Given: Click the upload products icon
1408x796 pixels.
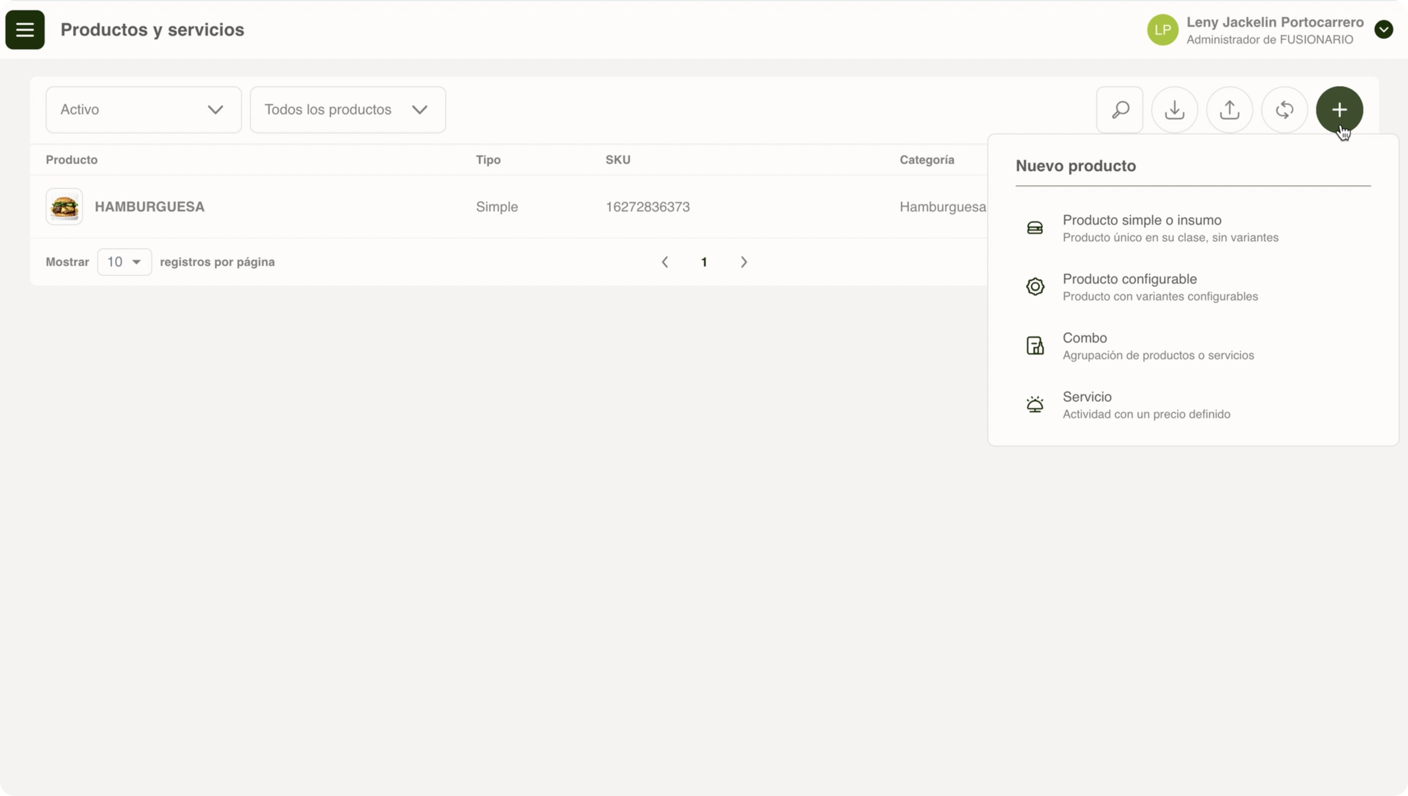Looking at the screenshot, I should coord(1229,110).
